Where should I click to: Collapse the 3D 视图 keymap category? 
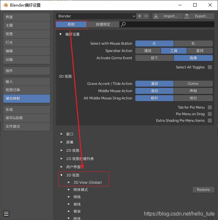pos(62,175)
